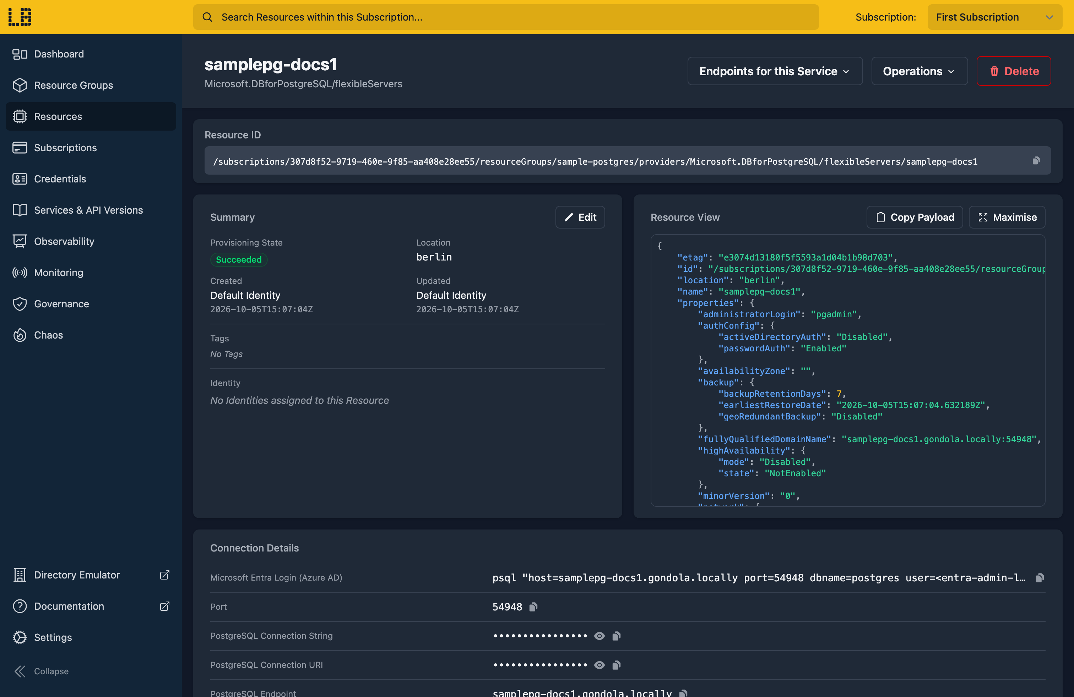The height and width of the screenshot is (697, 1074).
Task: Reveal the PostgreSQL Connection URI value
Action: click(599, 665)
